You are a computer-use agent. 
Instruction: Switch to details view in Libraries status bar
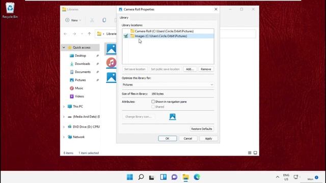click(x=250, y=152)
